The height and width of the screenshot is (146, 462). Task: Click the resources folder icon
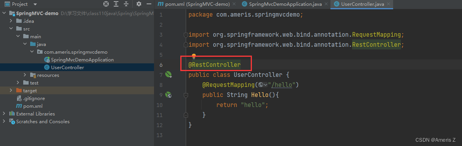click(33, 75)
